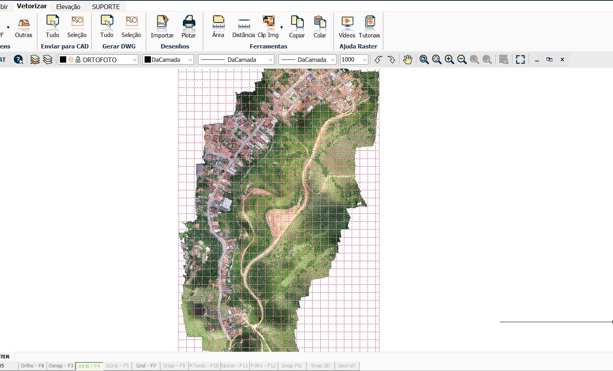Viewport: 613px width, 371px height.
Task: Expand the Clip Img dropdown arrow
Action: coord(281,28)
